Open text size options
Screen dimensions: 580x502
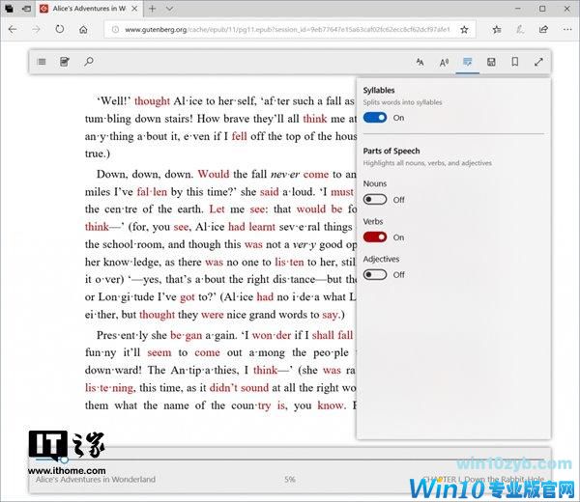420,62
